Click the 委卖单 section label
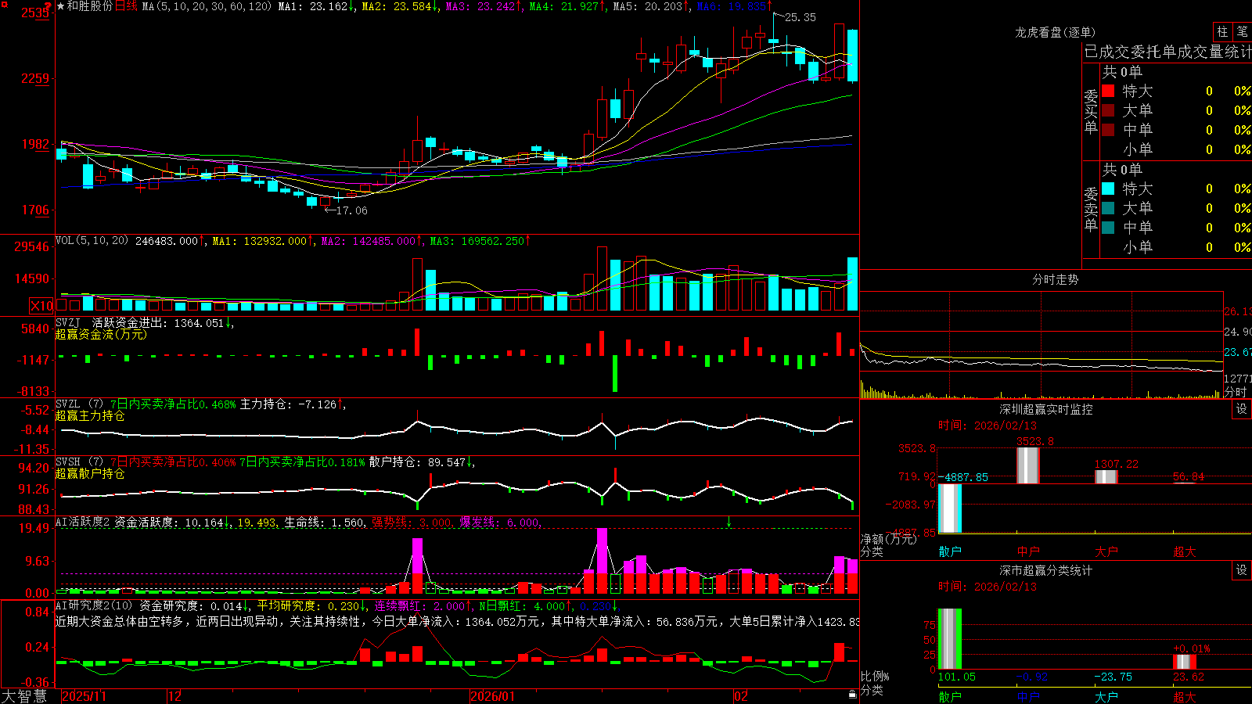This screenshot has width=1252, height=704. click(x=1091, y=209)
